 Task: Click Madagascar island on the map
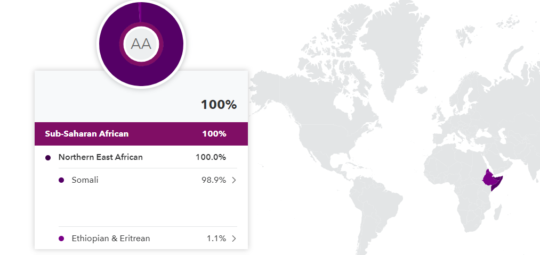(498, 212)
